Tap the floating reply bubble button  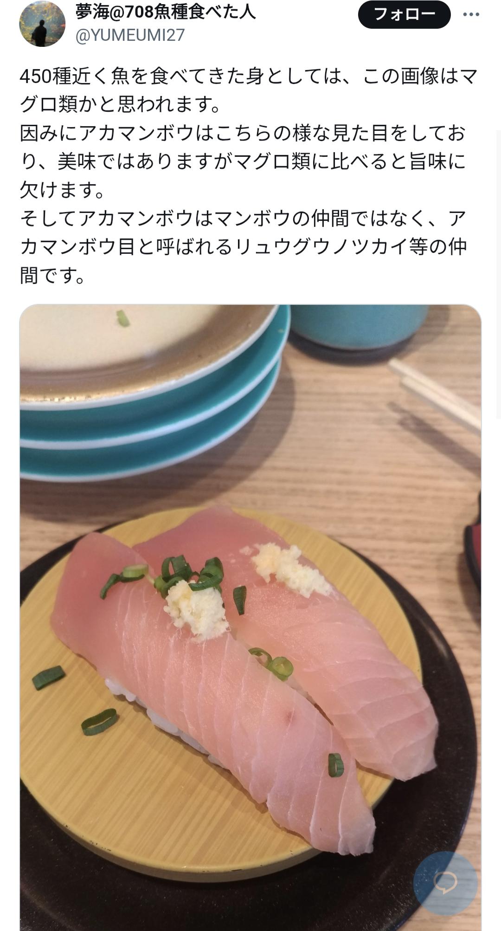[445, 883]
